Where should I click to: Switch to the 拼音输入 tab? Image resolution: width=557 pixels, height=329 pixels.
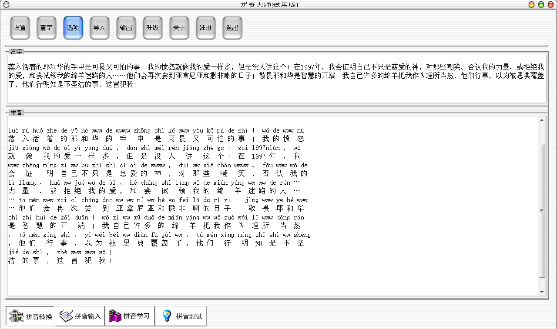[80, 316]
